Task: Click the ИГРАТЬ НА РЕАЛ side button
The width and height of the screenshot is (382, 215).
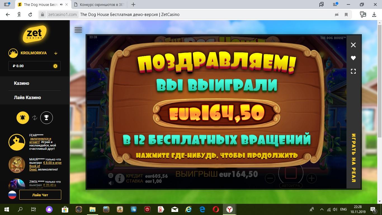Action: 354,158
